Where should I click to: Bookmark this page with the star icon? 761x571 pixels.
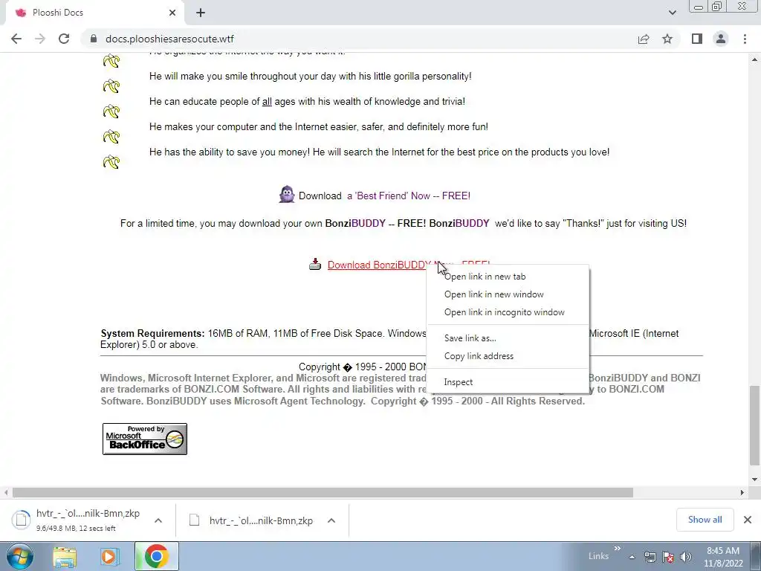pos(667,39)
